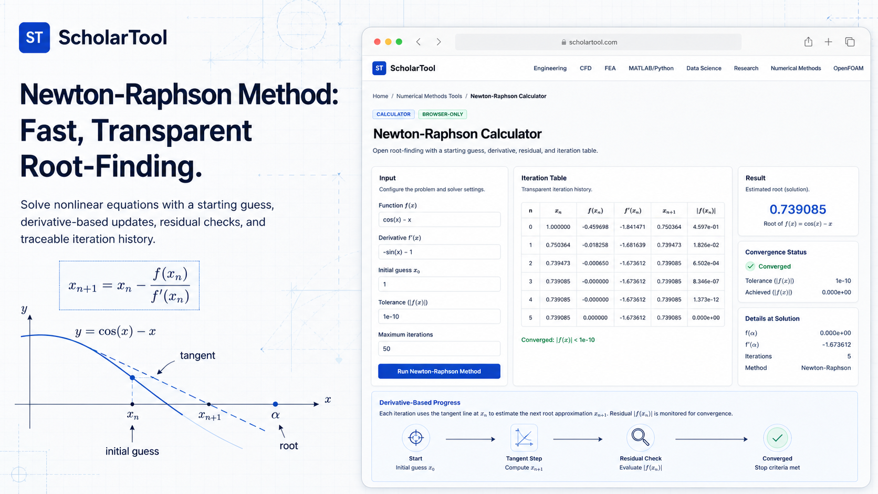The width and height of the screenshot is (878, 494).
Task: Focus the Tolerance input field
Action: tap(439, 317)
